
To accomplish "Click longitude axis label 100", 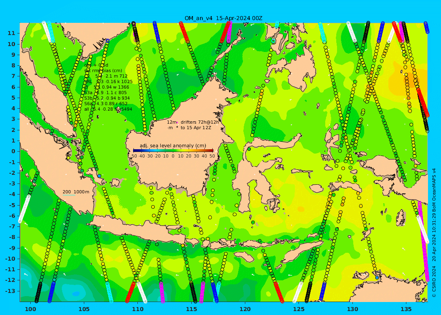I will (x=30, y=309).
